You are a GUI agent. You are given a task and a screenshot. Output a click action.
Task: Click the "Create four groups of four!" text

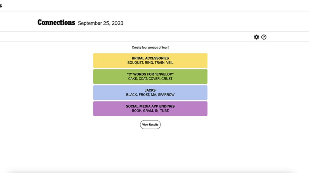click(x=150, y=47)
